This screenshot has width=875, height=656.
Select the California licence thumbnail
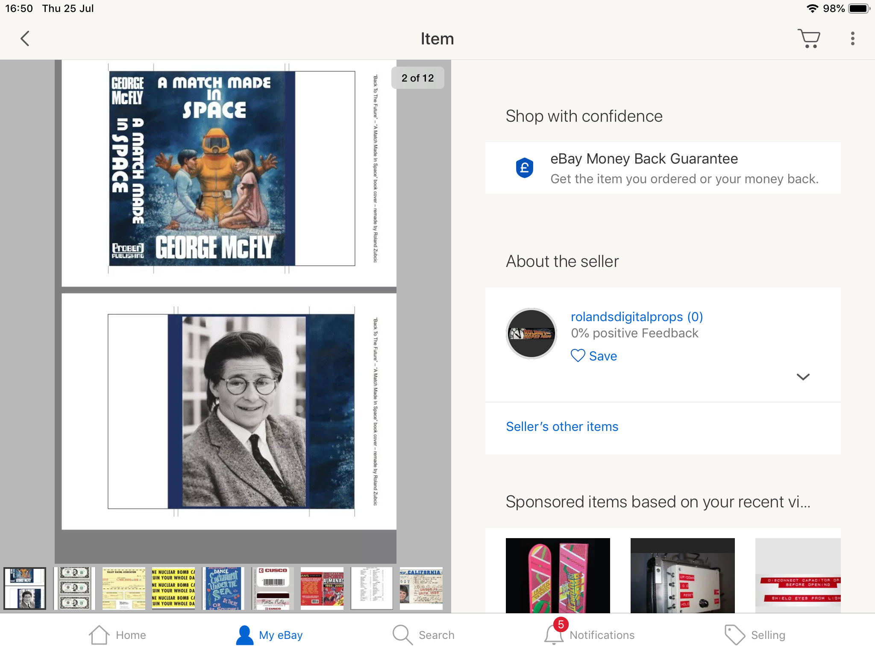[x=421, y=588]
